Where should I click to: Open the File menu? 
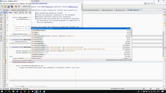point(1,4)
